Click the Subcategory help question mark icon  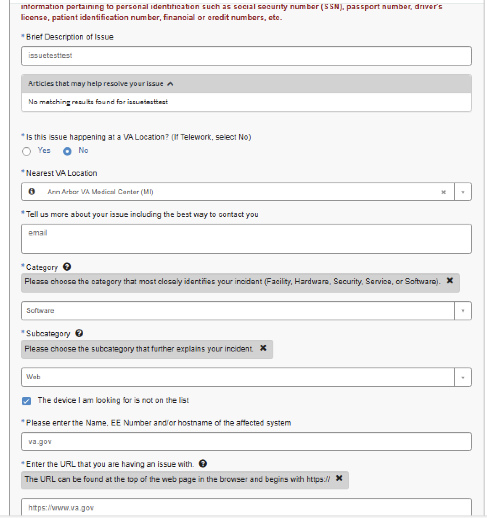point(79,333)
